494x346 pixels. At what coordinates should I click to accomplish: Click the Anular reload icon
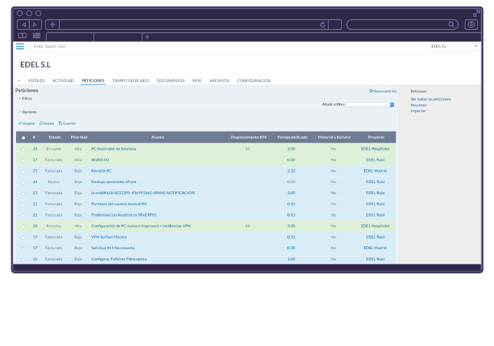point(41,123)
